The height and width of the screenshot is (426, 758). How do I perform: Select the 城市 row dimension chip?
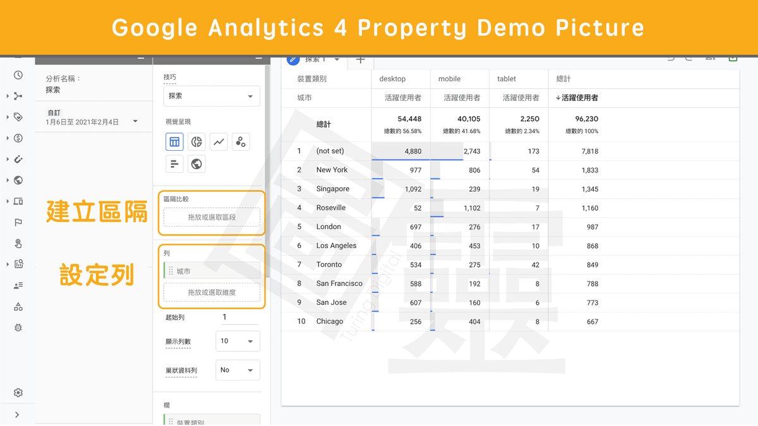(x=212, y=271)
